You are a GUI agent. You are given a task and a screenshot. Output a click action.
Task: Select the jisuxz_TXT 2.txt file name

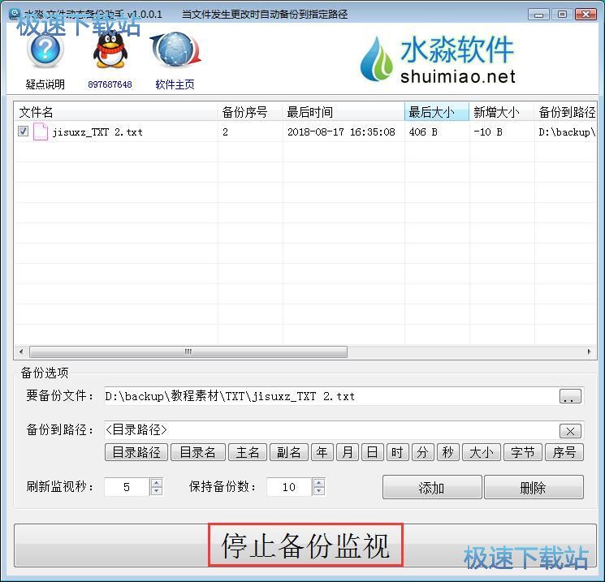point(97,132)
